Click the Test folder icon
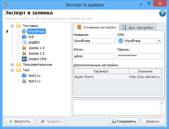This screenshot has width=169, height=129. pyautogui.click(x=19, y=70)
